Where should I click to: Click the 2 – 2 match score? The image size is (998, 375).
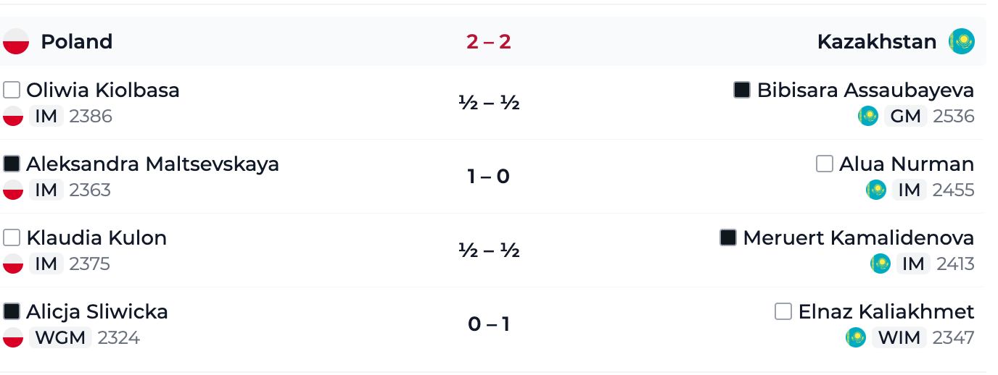pyautogui.click(x=489, y=41)
